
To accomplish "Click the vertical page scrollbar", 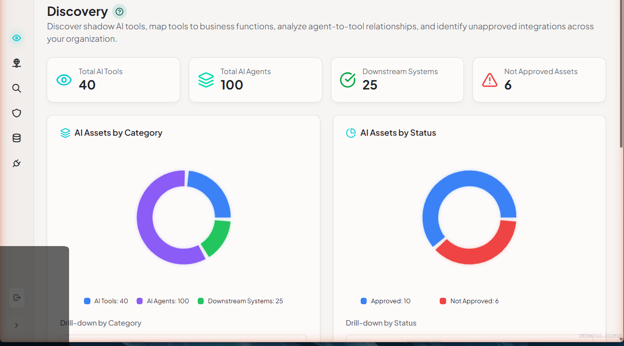I will coord(621,75).
